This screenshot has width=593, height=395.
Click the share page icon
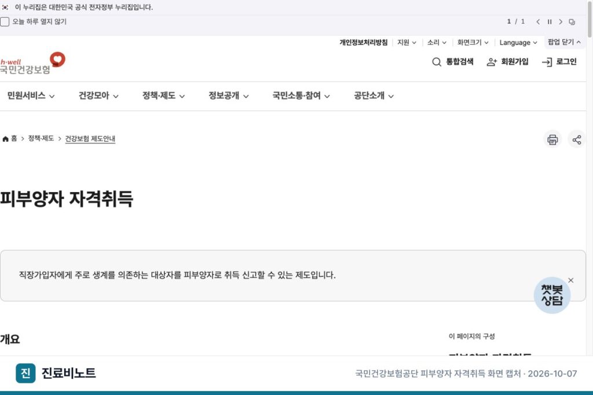577,140
